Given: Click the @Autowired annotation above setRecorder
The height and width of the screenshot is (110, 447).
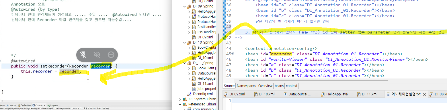Looking at the screenshot, I should [x=23, y=61].
